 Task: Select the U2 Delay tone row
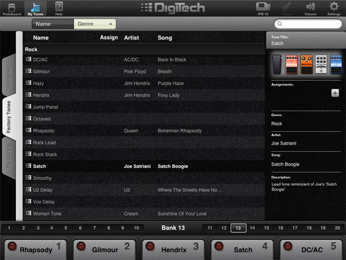[144, 190]
